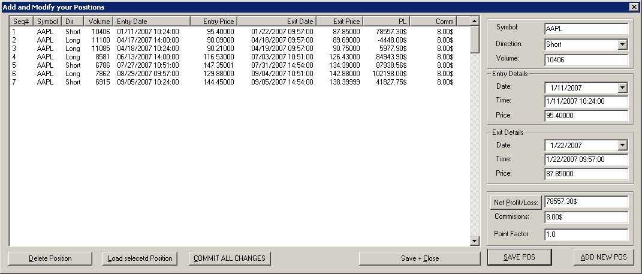Click the list scrollbar up arrow
The width and height of the screenshot is (642, 274).
click(475, 22)
